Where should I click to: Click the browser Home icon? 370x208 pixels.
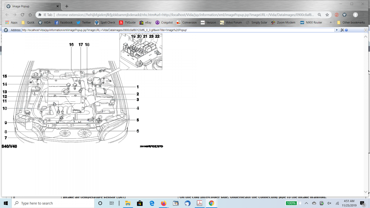pos(30,15)
